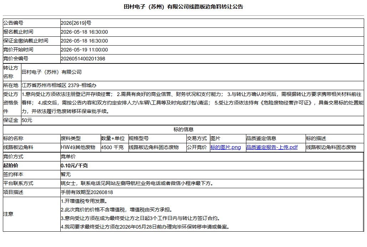Click the announcement number 2026[2619]号
Image resolution: width=367 pixels, height=247 pixels.
(76, 23)
